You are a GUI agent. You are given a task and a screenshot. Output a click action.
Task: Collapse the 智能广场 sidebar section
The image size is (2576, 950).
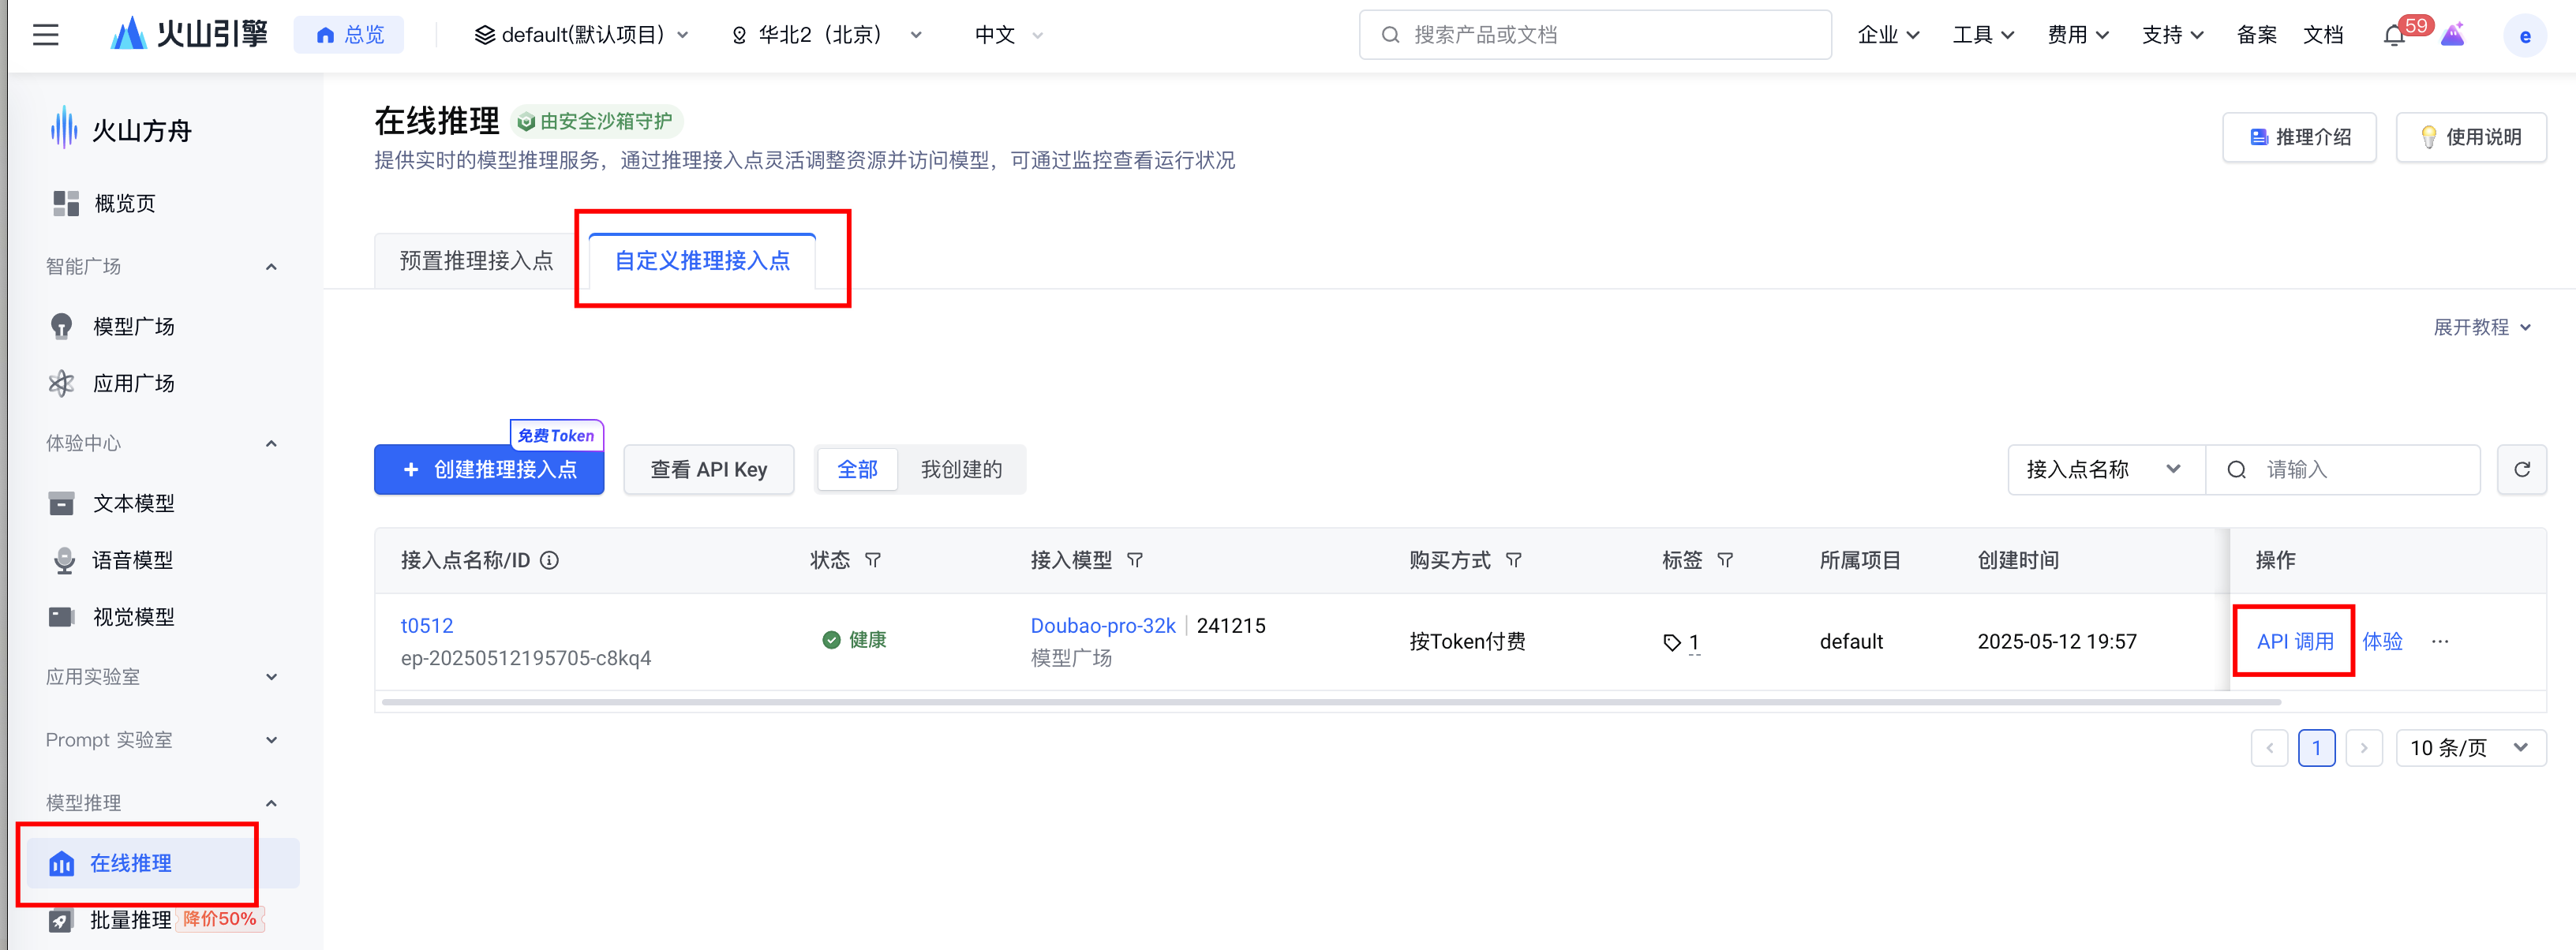(x=271, y=266)
